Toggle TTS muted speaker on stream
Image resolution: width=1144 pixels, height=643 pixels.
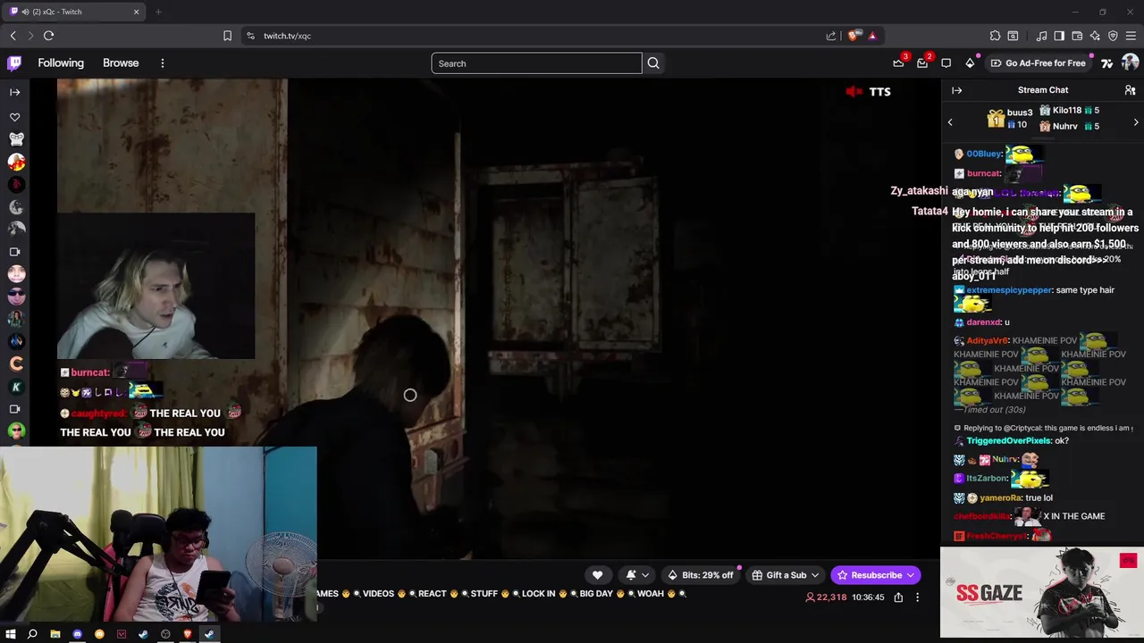point(854,91)
